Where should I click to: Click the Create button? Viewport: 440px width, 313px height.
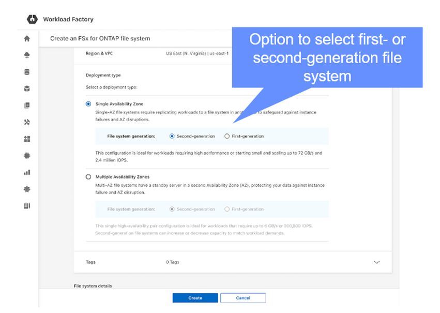coord(195,298)
